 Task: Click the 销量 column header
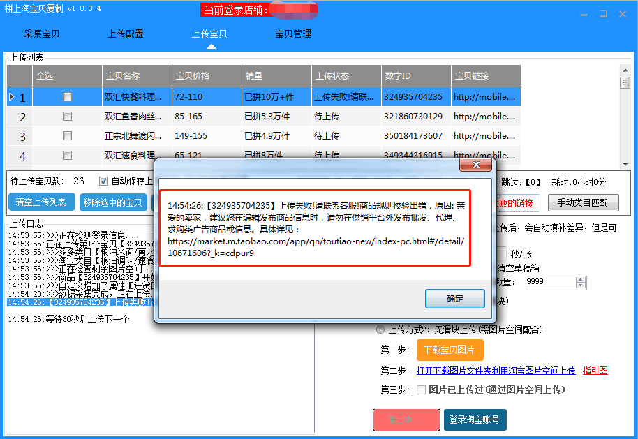point(276,75)
